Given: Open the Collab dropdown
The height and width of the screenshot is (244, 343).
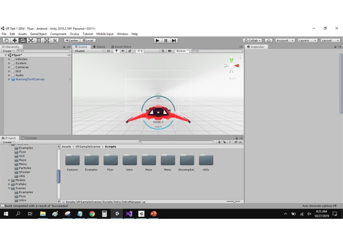Looking at the screenshot, I should tap(252, 41).
